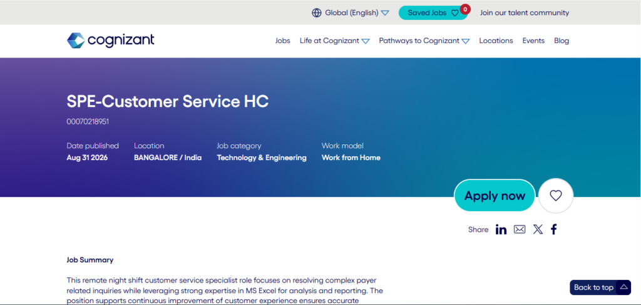
Task: Expand the Pathways to Cognizant menu
Action: [x=424, y=41]
